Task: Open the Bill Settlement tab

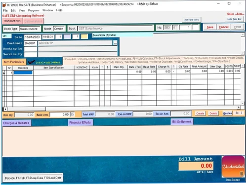Action: click(182, 122)
